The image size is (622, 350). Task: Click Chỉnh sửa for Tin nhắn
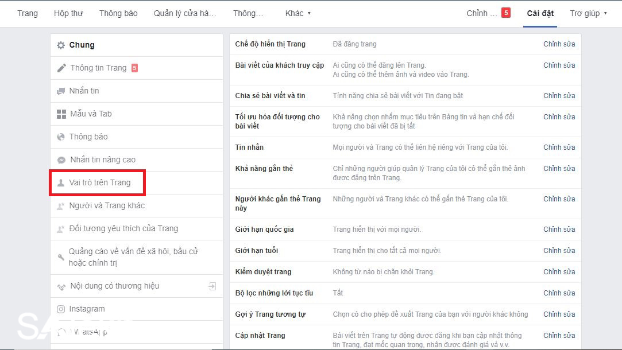(x=559, y=147)
